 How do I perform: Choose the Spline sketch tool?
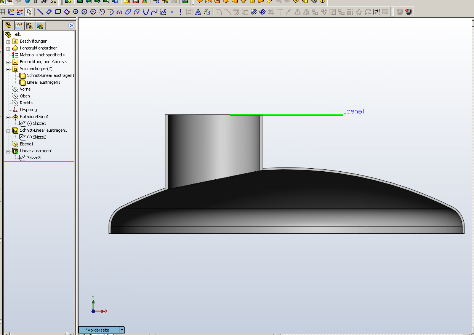154,12
